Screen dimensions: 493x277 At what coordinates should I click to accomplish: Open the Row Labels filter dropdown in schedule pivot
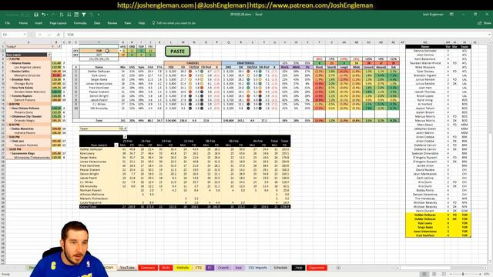tap(49, 55)
